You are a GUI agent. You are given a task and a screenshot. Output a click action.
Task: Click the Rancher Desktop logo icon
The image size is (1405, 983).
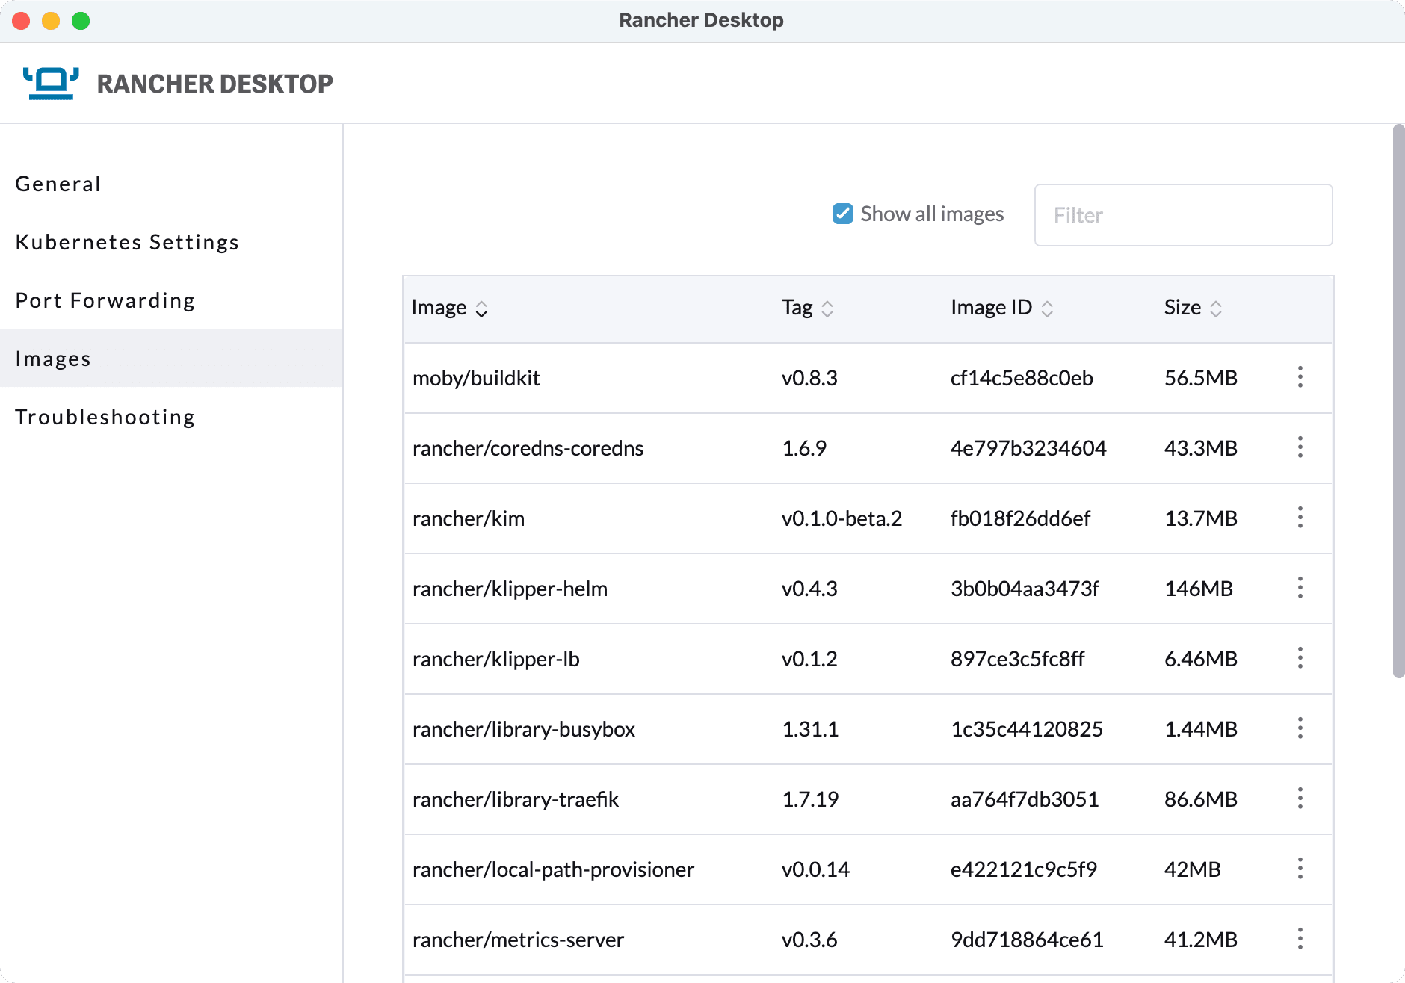(51, 83)
